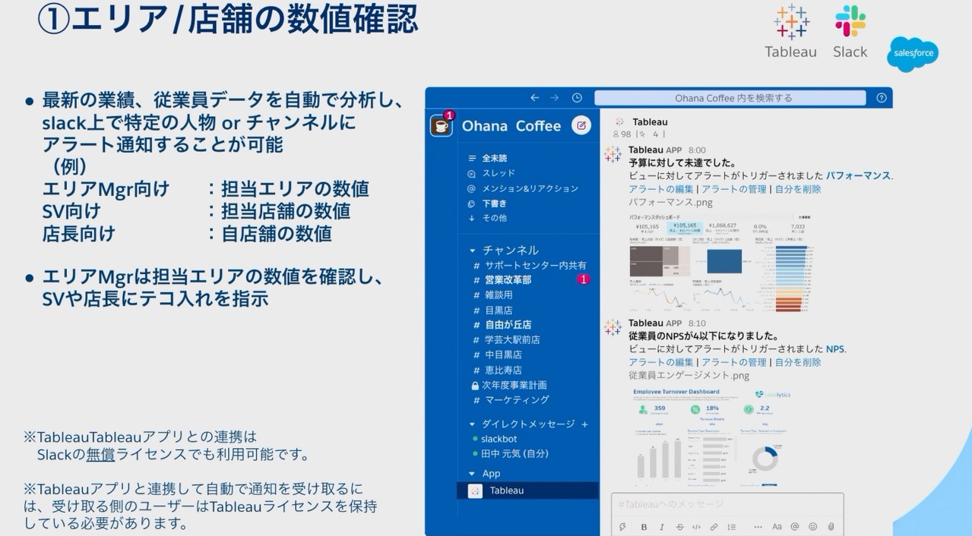Click アラートの管理 in 8:10 message
This screenshot has width=972, height=536.
(x=734, y=362)
